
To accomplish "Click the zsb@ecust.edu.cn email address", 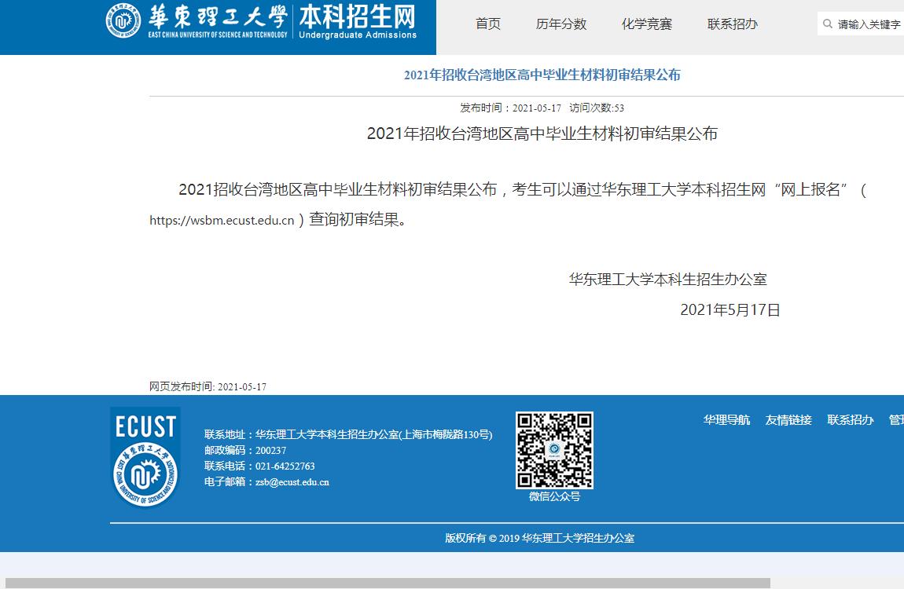I will [292, 482].
